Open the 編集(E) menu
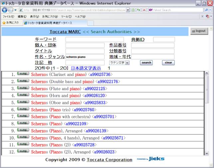Image resolution: width=214 pixels, height=168 pixels. [x=22, y=17]
